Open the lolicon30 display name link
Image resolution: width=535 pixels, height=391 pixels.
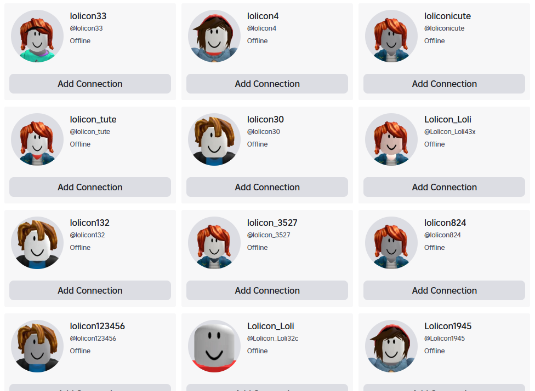265,119
